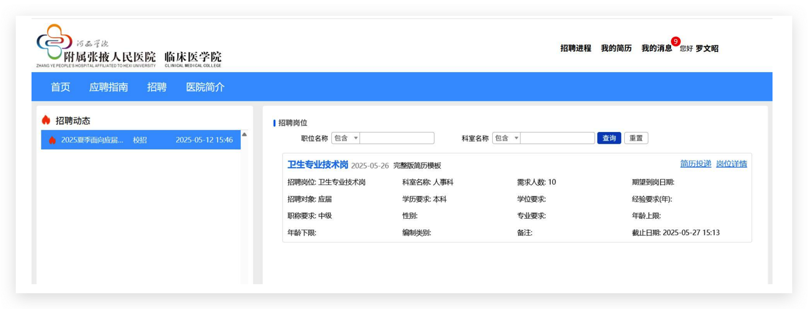This screenshot has width=808, height=309.
Task: Click the flame icon beside 招聘动态
Action: pyautogui.click(x=46, y=121)
